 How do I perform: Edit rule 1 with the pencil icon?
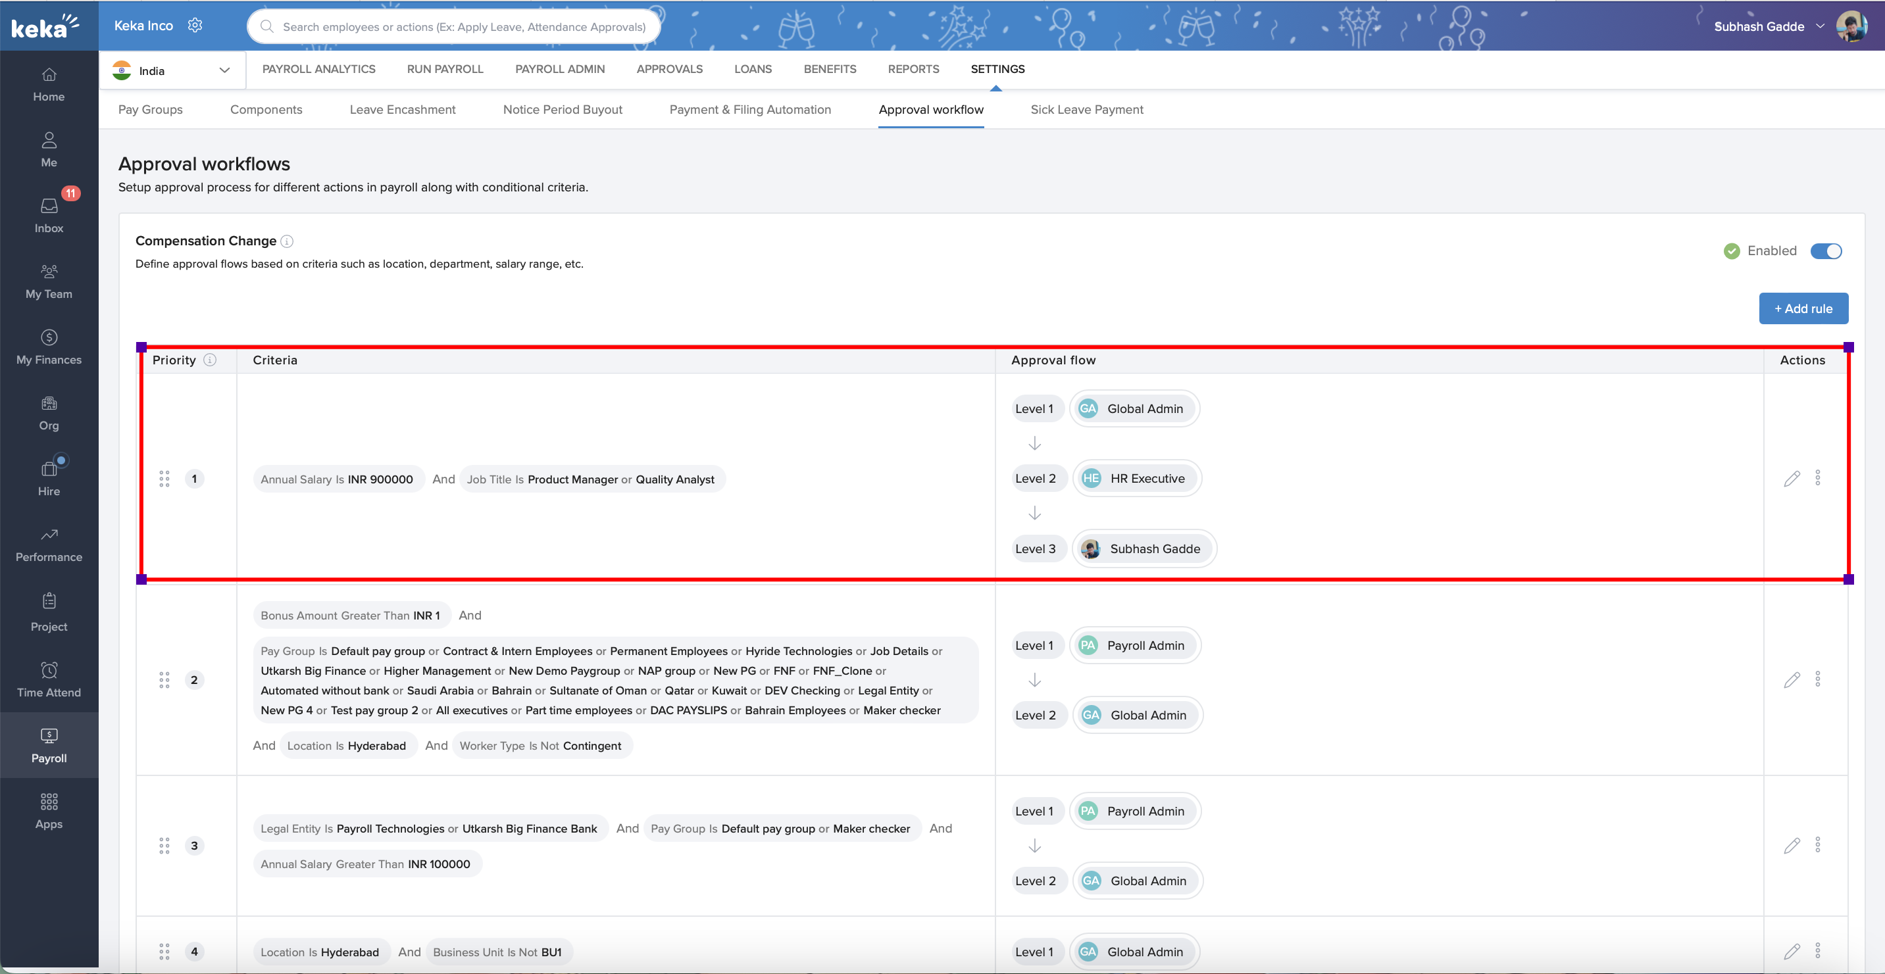(1792, 479)
